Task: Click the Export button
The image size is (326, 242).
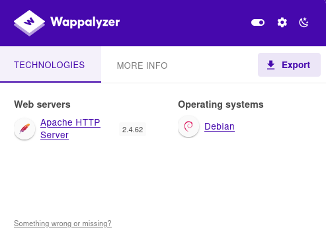Action: (x=289, y=65)
